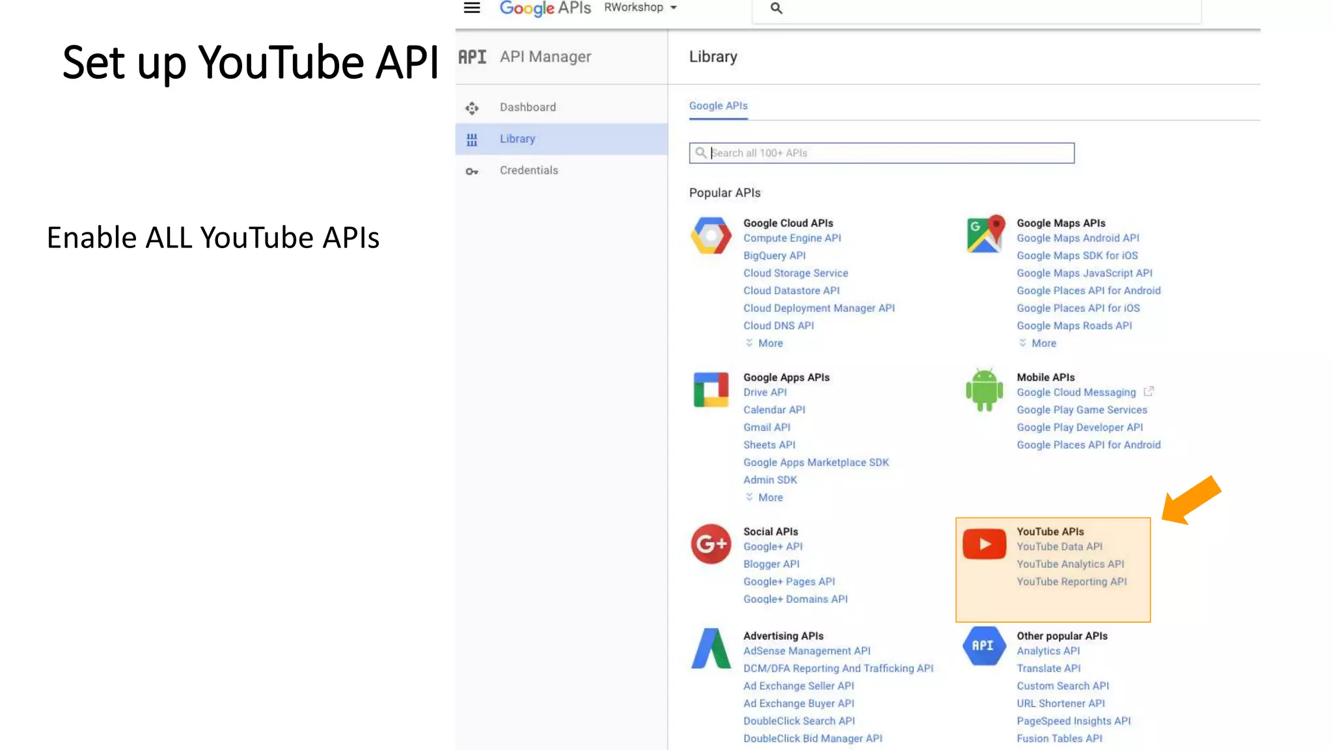Image resolution: width=1333 pixels, height=750 pixels.
Task: Open the Blogger API link
Action: point(771,564)
